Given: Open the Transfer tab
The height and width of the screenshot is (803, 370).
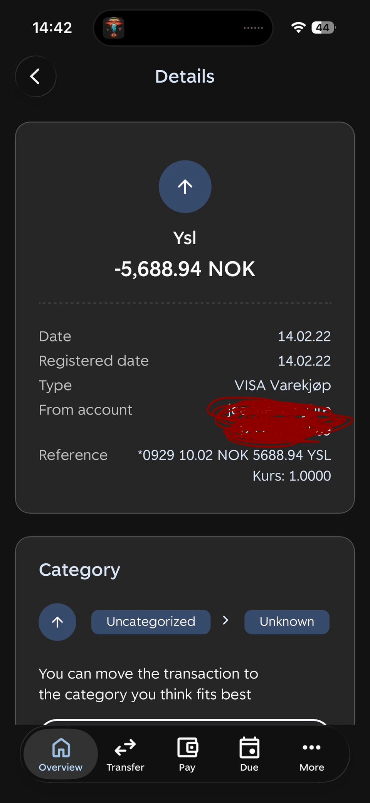Looking at the screenshot, I should [125, 754].
